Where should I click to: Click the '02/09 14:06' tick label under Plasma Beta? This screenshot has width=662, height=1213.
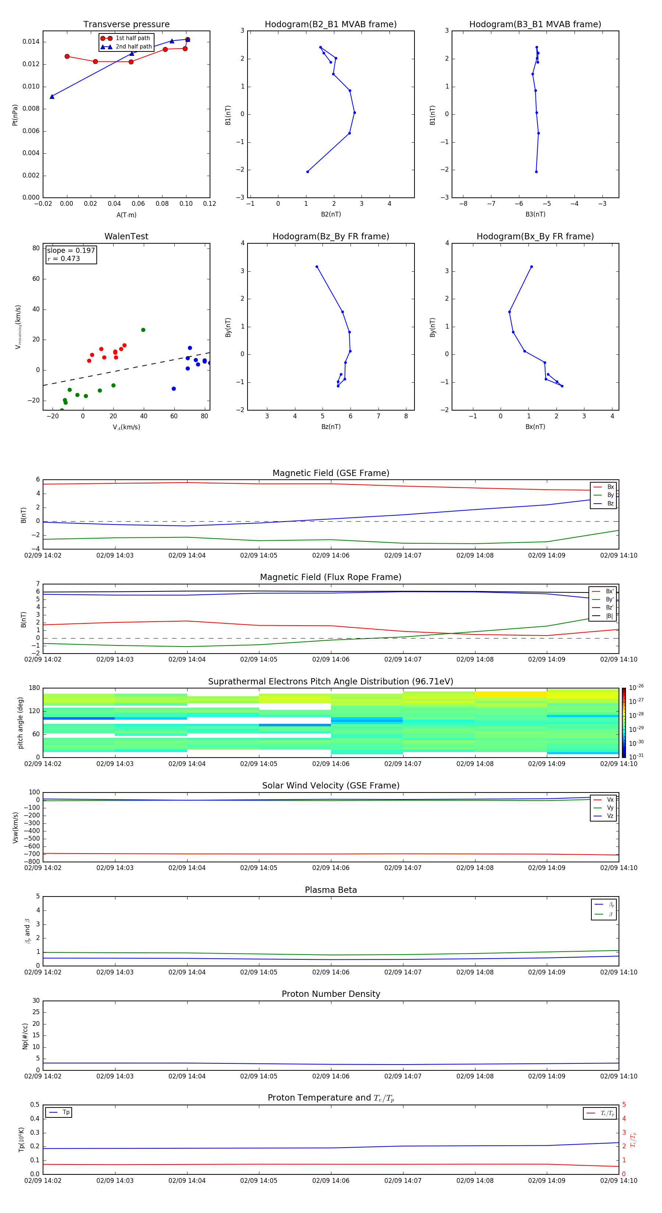(x=331, y=972)
